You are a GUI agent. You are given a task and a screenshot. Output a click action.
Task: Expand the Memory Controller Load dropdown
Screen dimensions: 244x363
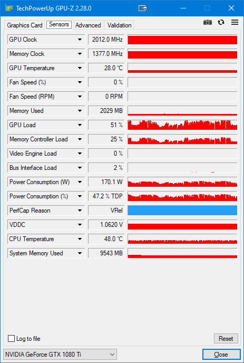[x=80, y=139]
